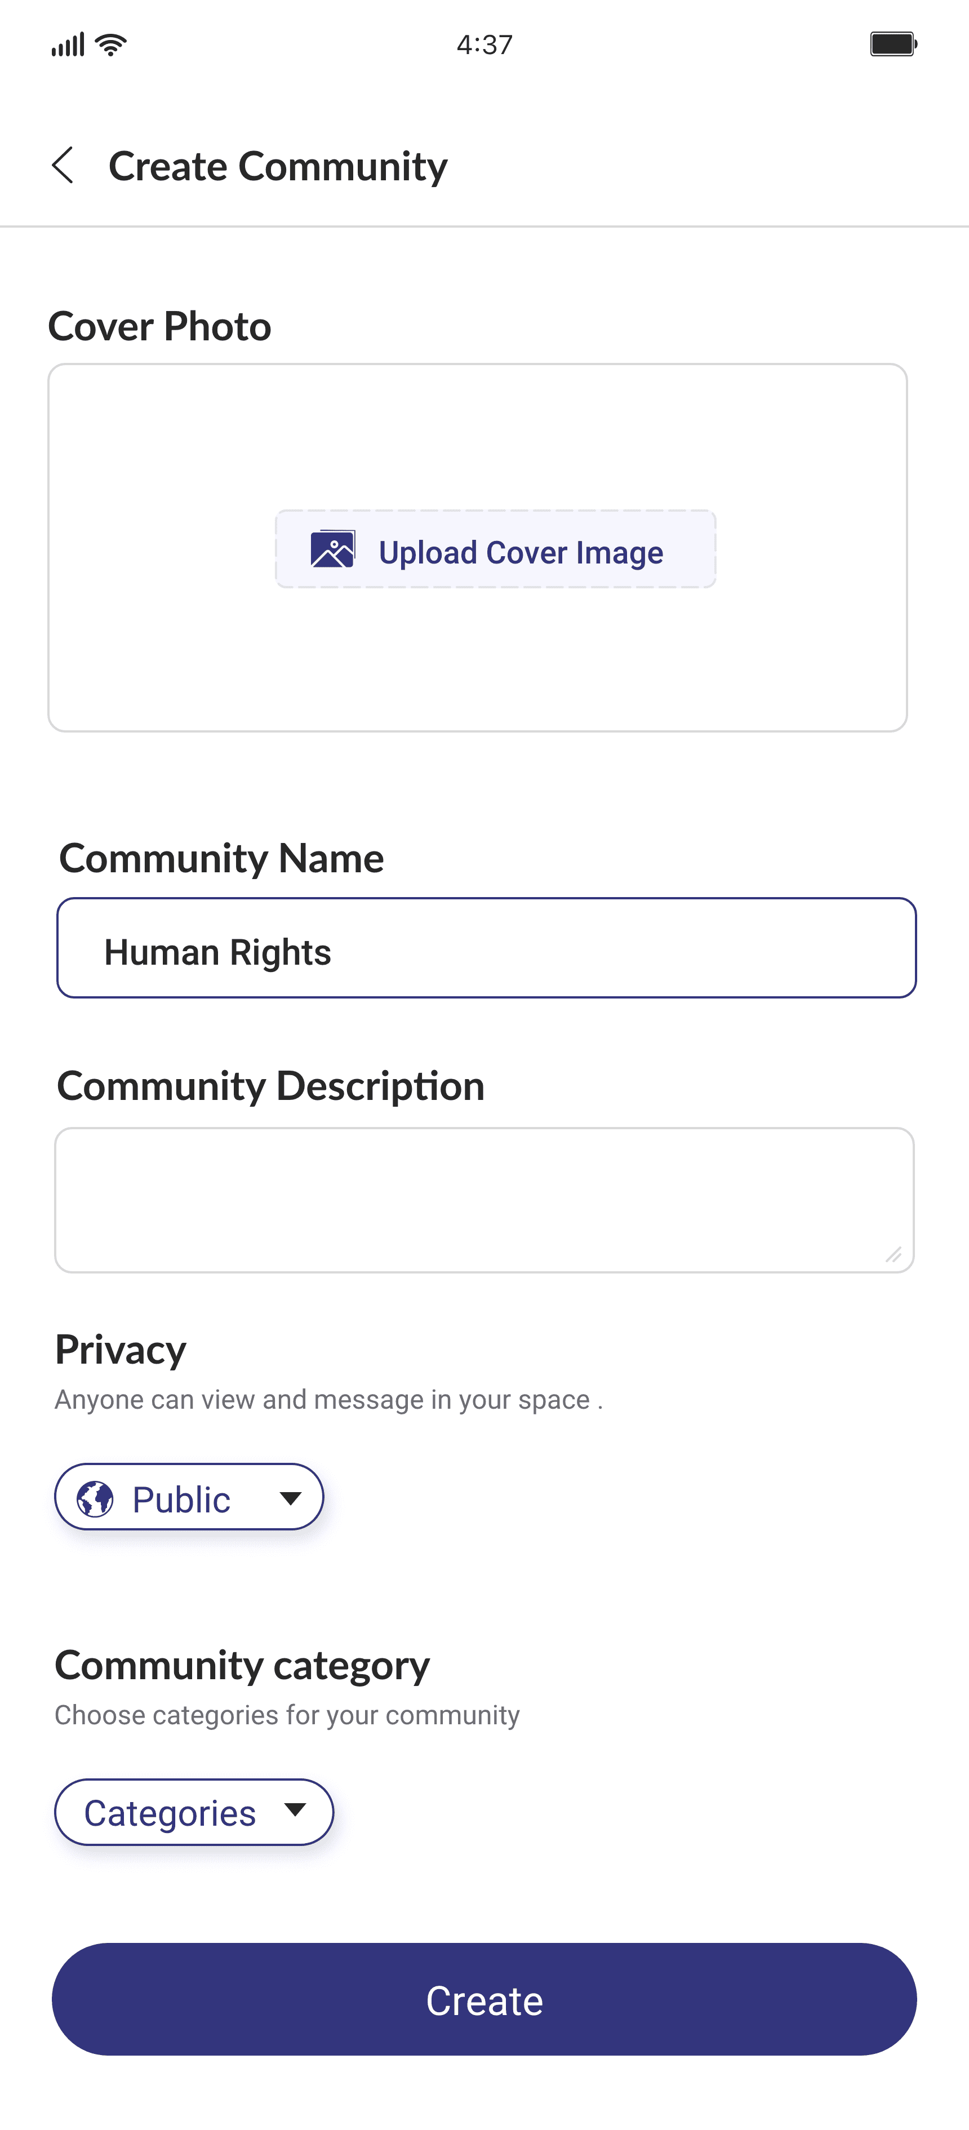
Task: Click the Upload Cover Image button
Action: [x=495, y=549]
